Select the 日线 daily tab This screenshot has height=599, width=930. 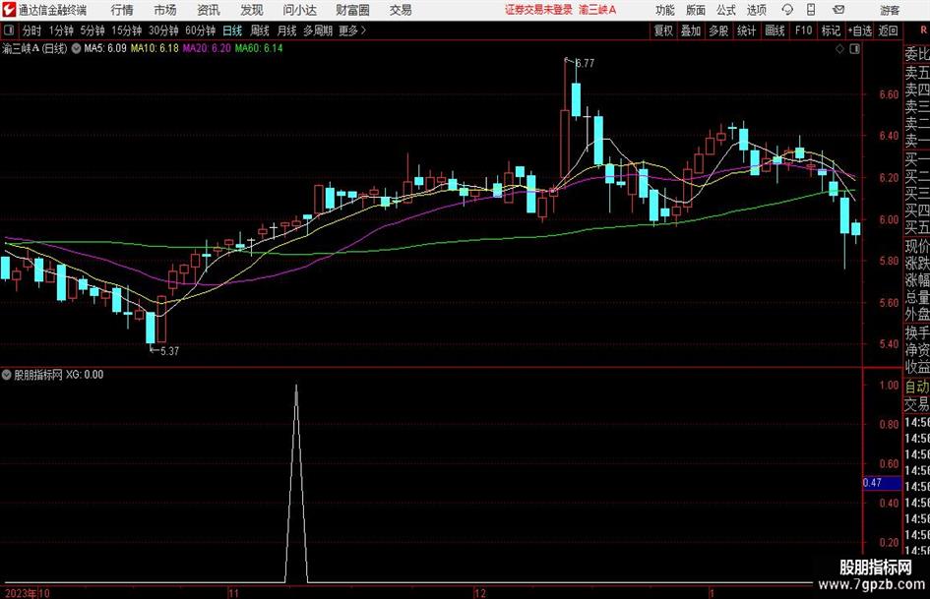(232, 30)
